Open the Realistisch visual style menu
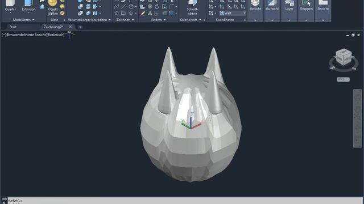364x204 pixels. 55,35
